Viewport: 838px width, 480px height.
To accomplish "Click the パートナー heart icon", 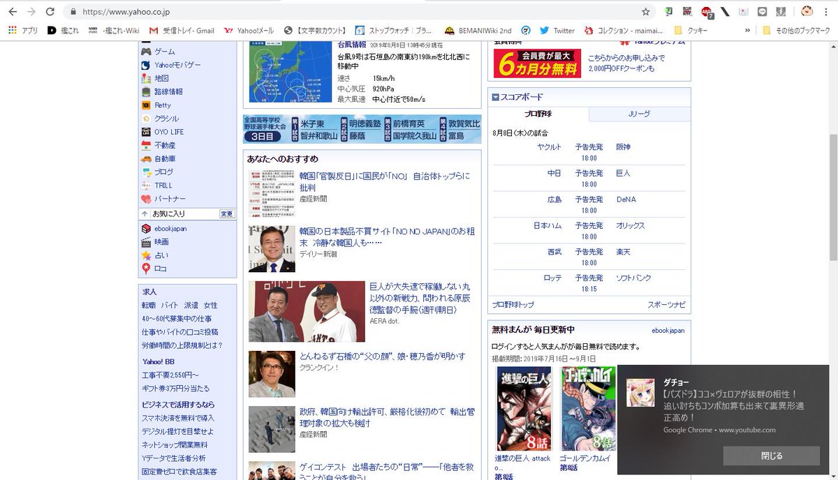I will coord(146,198).
